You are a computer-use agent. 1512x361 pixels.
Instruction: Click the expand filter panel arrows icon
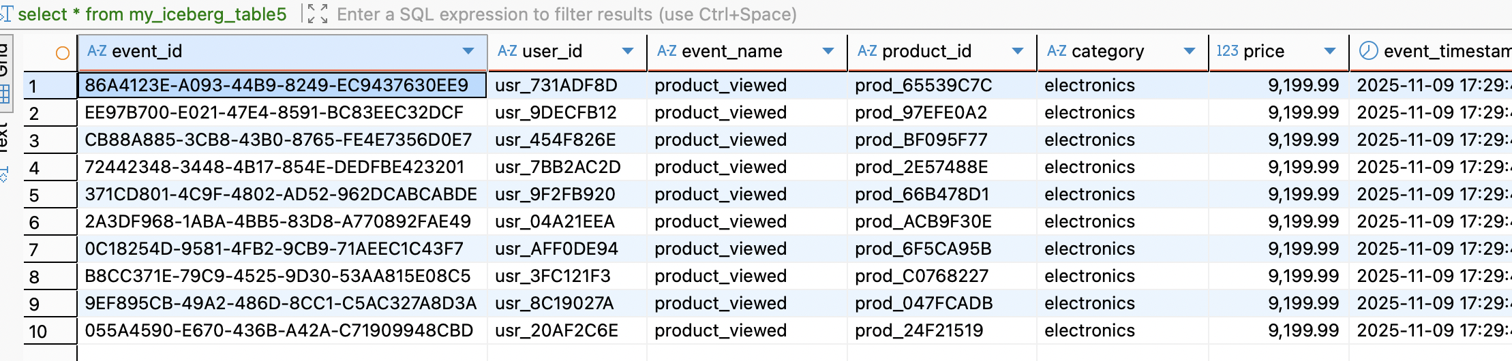click(317, 14)
